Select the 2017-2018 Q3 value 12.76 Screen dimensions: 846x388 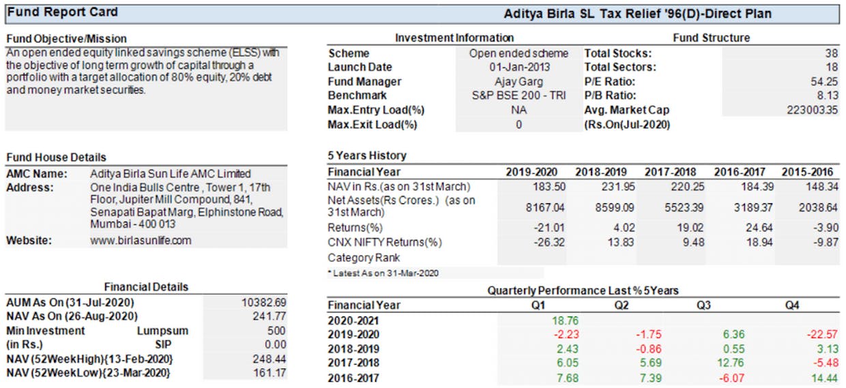[731, 363]
